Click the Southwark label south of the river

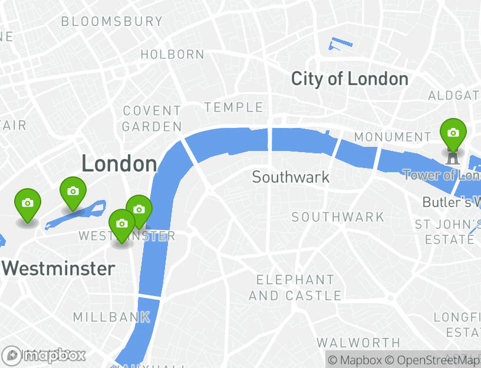[x=291, y=177]
